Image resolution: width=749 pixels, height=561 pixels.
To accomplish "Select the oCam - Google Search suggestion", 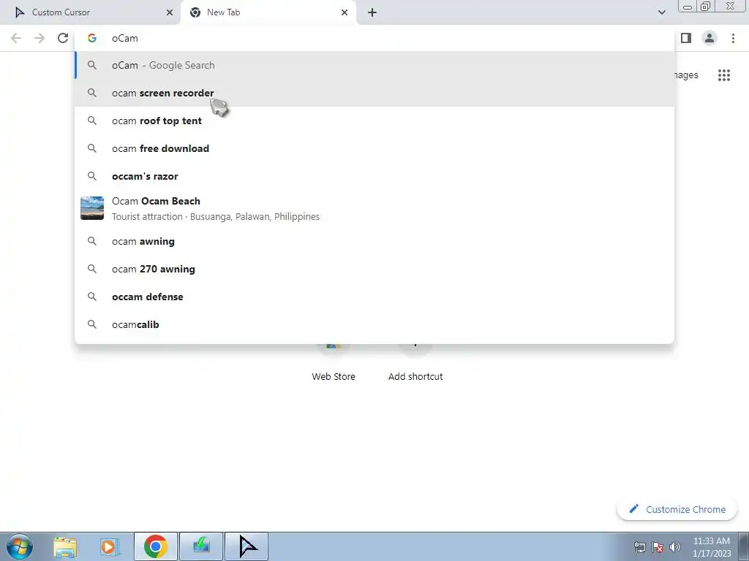I will (374, 65).
